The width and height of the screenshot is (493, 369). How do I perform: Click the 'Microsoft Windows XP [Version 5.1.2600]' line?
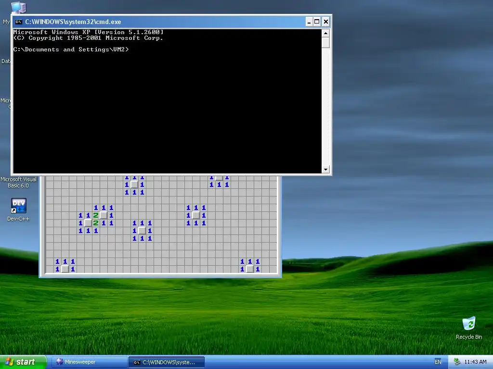pyautogui.click(x=89, y=32)
